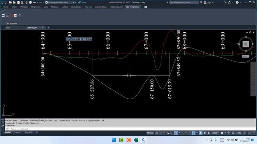The image size is (257, 144).
Task: Click the N compass label on ViewCube
Action: pyautogui.click(x=246, y=37)
